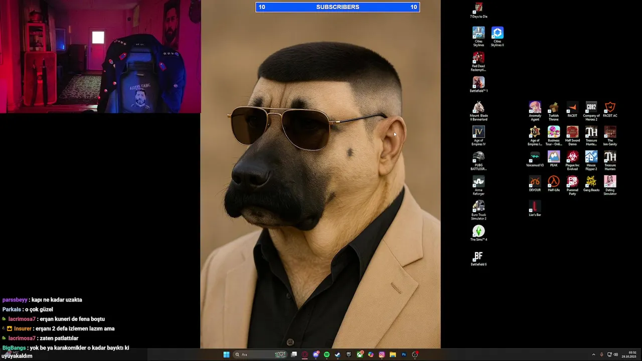
Task: Click chat username Parkals
Action: 12,309
